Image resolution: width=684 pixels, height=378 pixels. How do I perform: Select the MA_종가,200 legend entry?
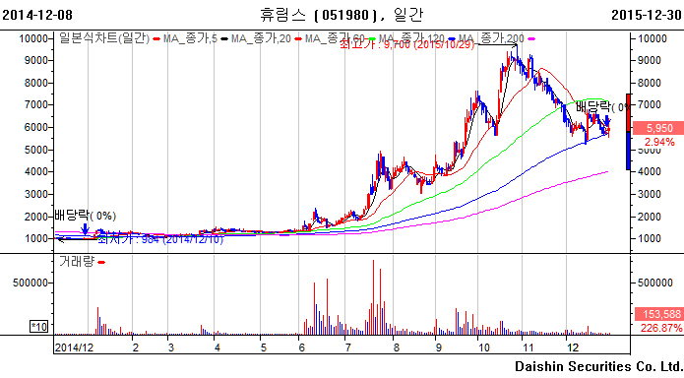coord(491,38)
